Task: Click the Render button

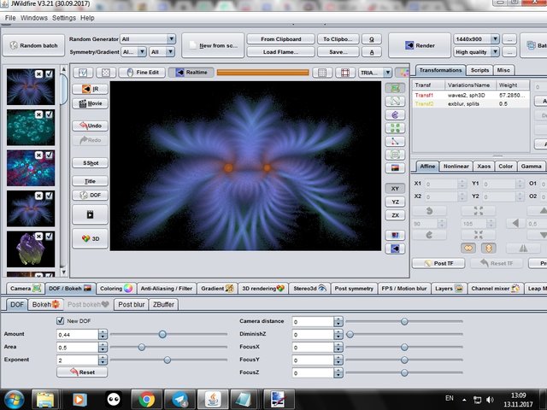Action: (419, 45)
